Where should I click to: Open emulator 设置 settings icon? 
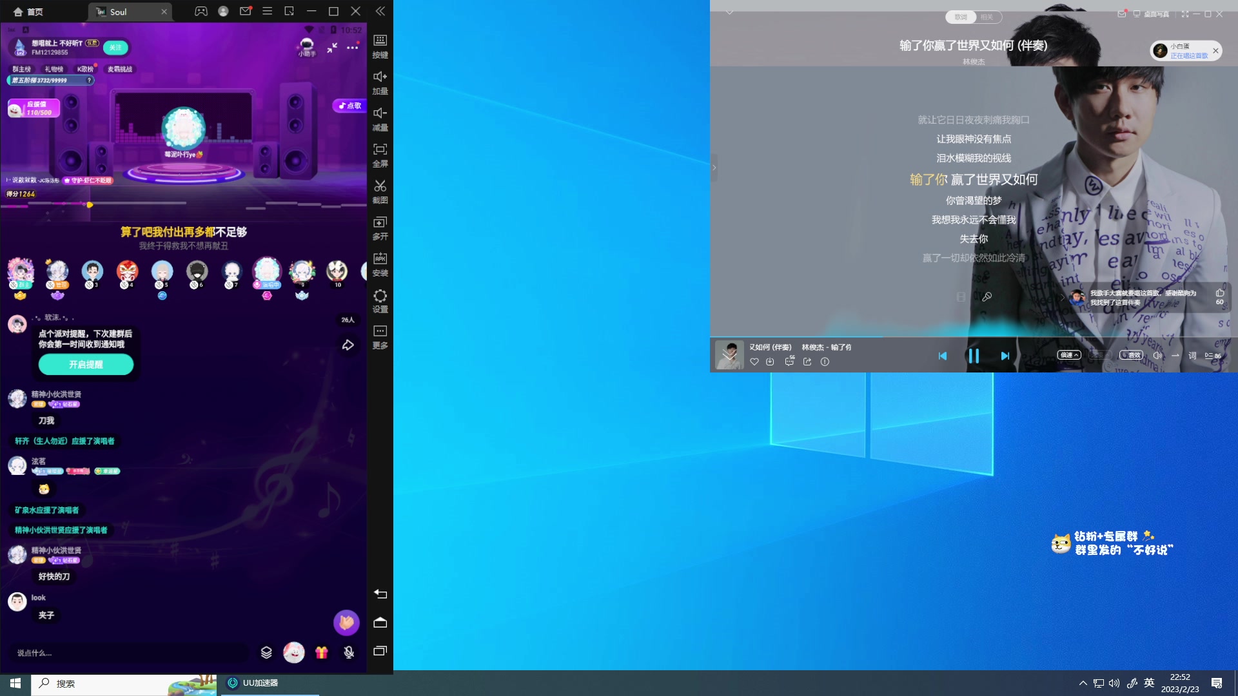point(380,296)
